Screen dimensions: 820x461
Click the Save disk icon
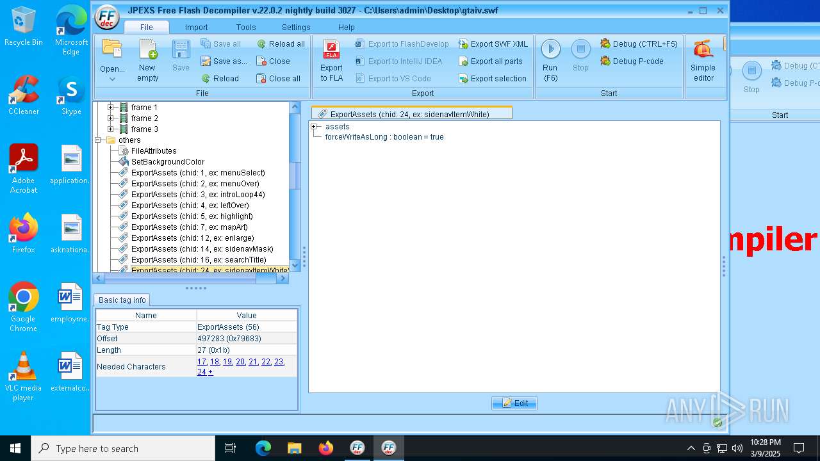coord(181,50)
